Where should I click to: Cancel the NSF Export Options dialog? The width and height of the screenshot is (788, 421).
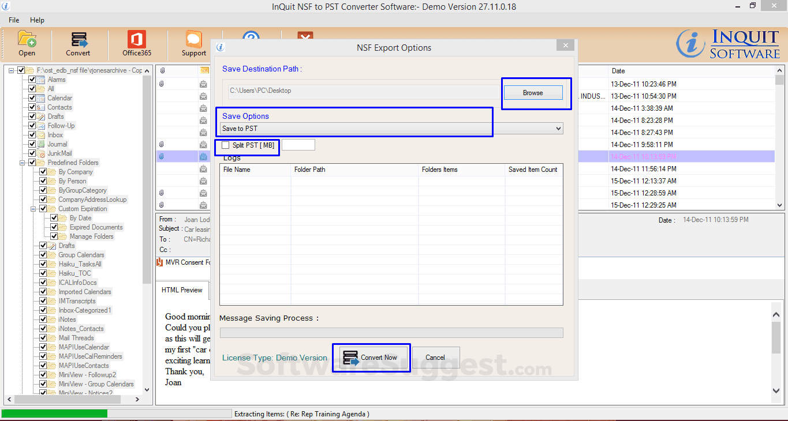pos(436,358)
